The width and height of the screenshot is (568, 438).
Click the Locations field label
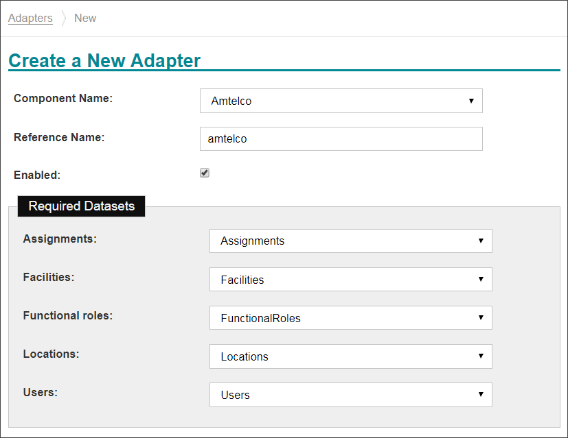pyautogui.click(x=51, y=354)
